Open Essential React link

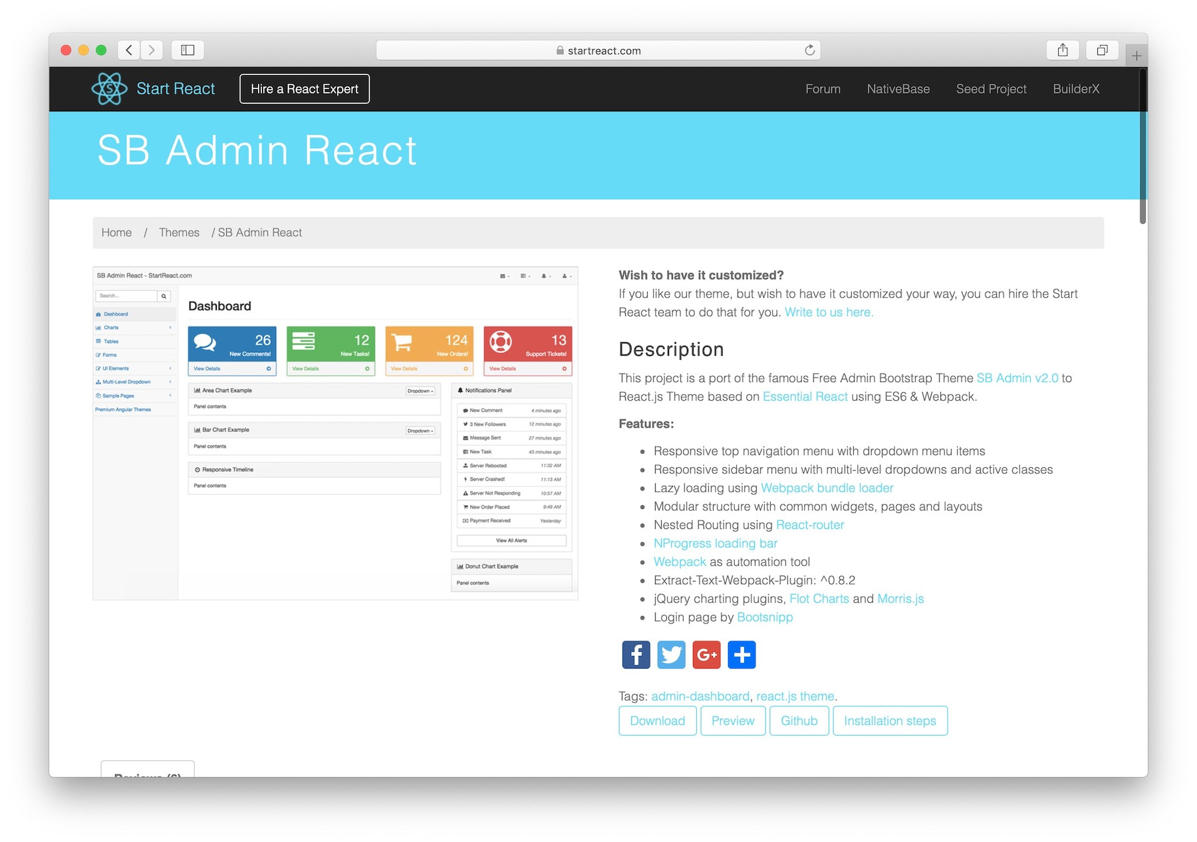[805, 397]
